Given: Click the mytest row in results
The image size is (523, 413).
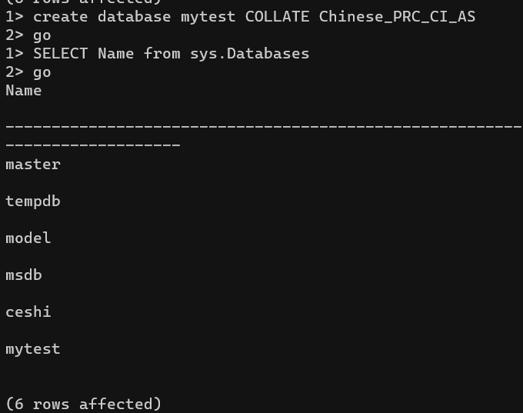Looking at the screenshot, I should [x=33, y=349].
